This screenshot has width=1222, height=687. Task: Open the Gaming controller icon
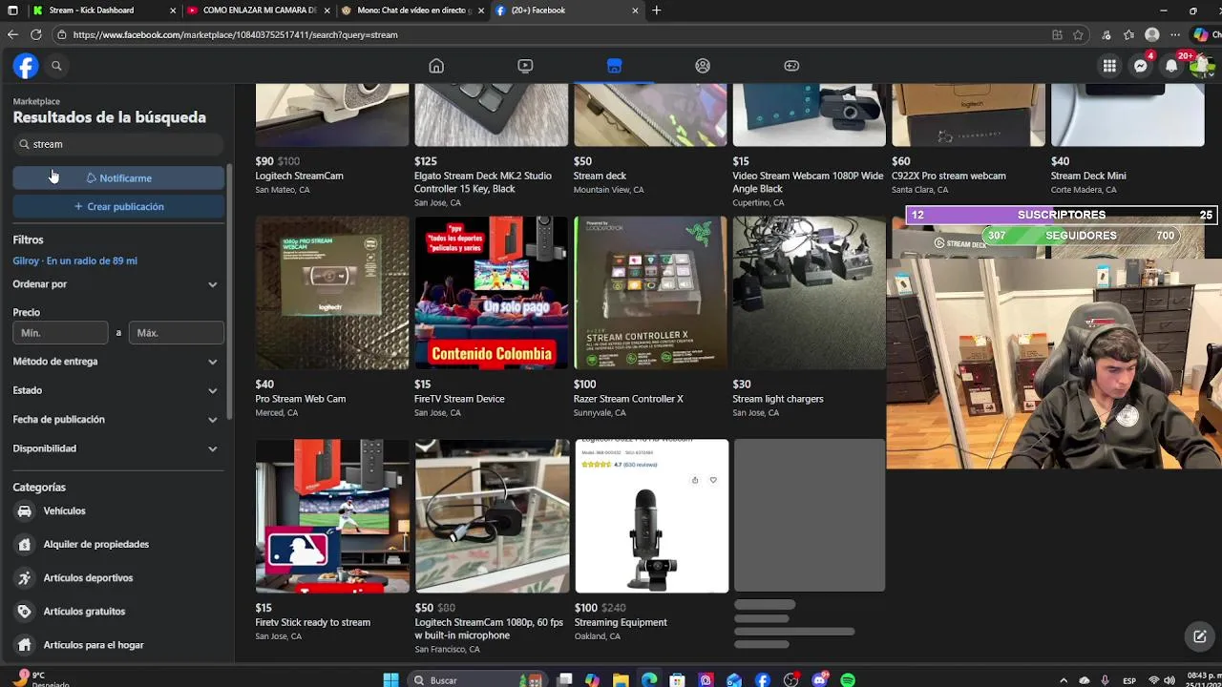(x=791, y=66)
